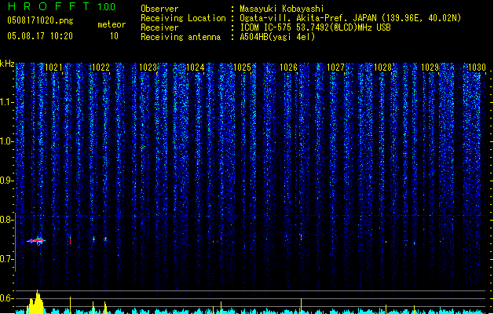Click the 0.6 frequency axis label
Image resolution: width=494 pixels, height=314 pixels.
click(x=6, y=298)
